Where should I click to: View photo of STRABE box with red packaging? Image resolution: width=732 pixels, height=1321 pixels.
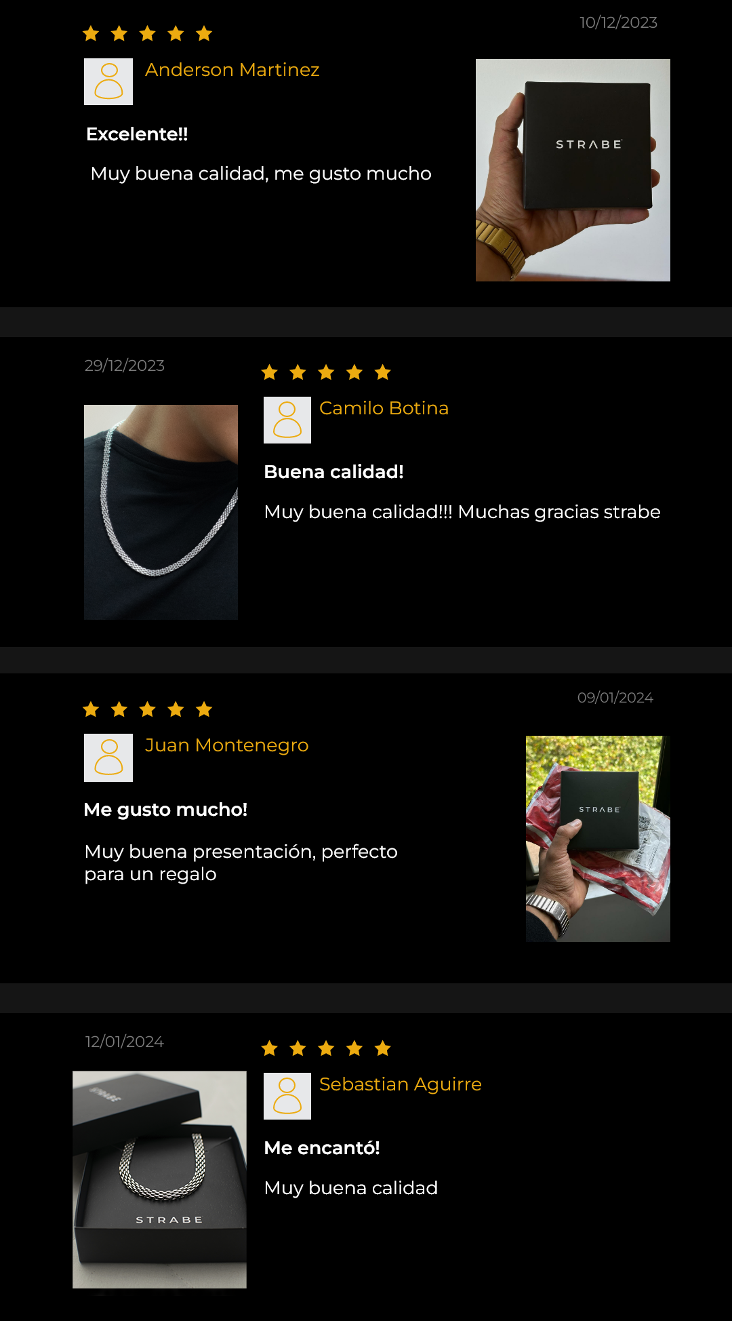(598, 839)
